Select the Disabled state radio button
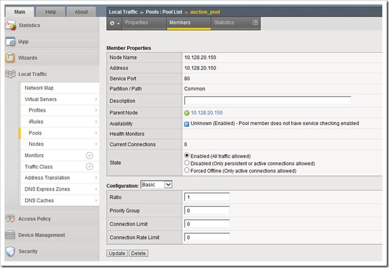This screenshot has width=389, height=268. [x=187, y=164]
